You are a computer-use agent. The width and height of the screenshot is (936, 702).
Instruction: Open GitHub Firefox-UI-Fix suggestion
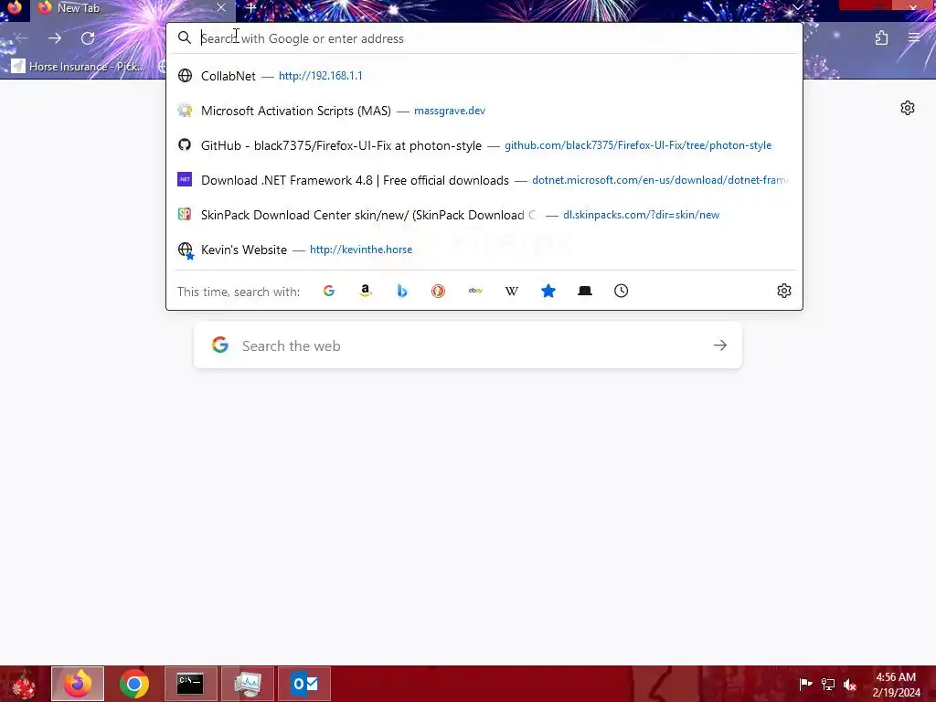pos(484,145)
